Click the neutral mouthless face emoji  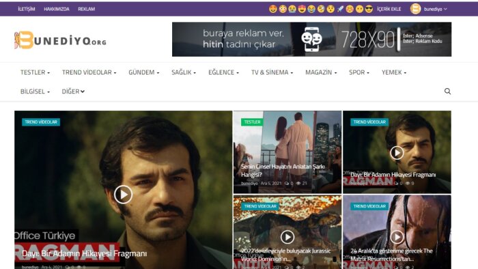(359, 9)
